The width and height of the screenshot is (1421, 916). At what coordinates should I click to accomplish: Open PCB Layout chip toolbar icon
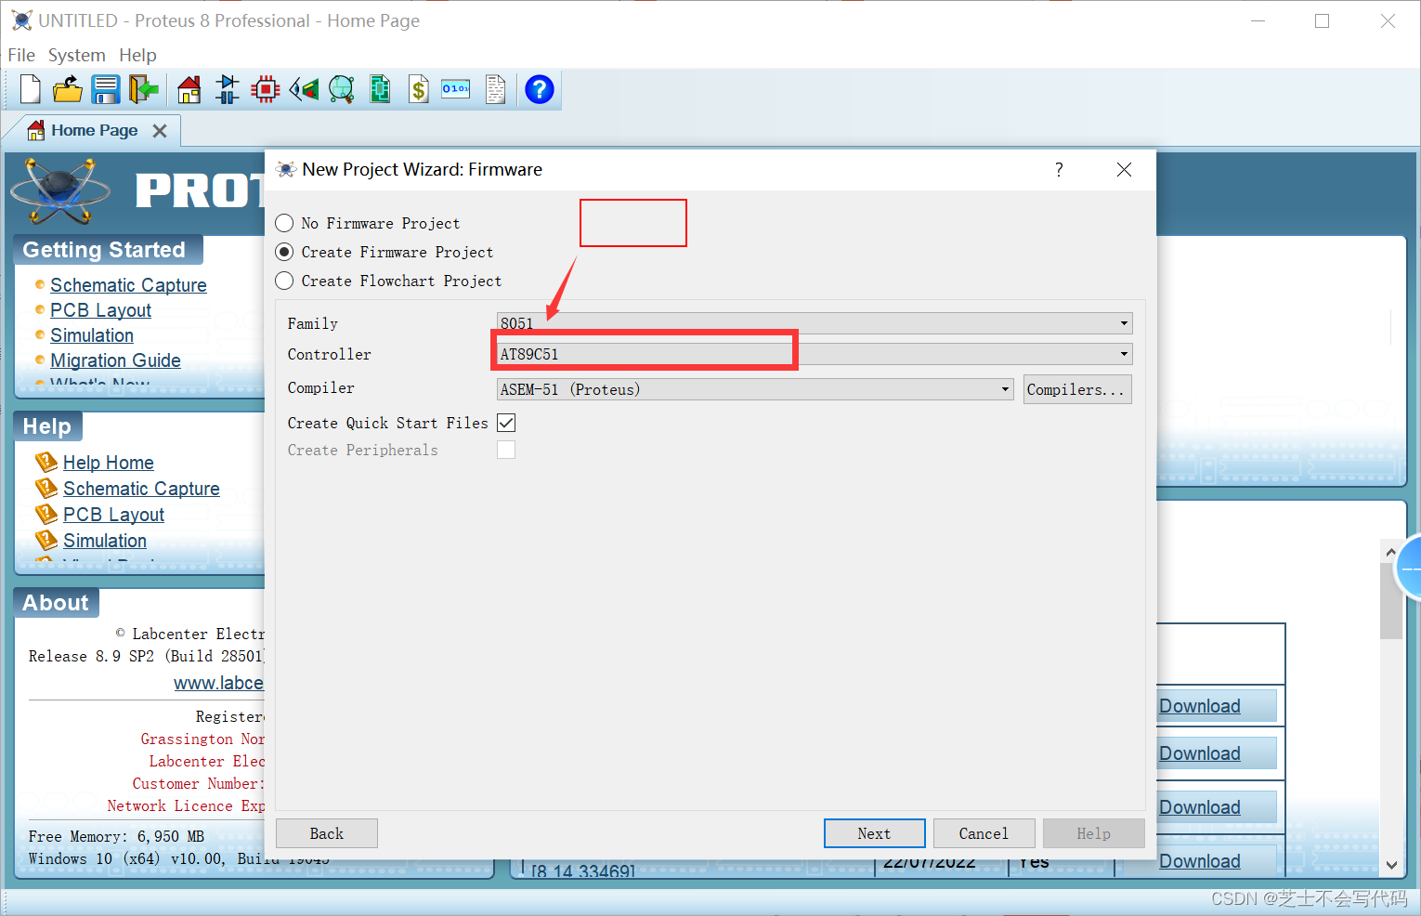pyautogui.click(x=266, y=89)
